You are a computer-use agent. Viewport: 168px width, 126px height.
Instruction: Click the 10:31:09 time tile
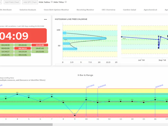40,52
